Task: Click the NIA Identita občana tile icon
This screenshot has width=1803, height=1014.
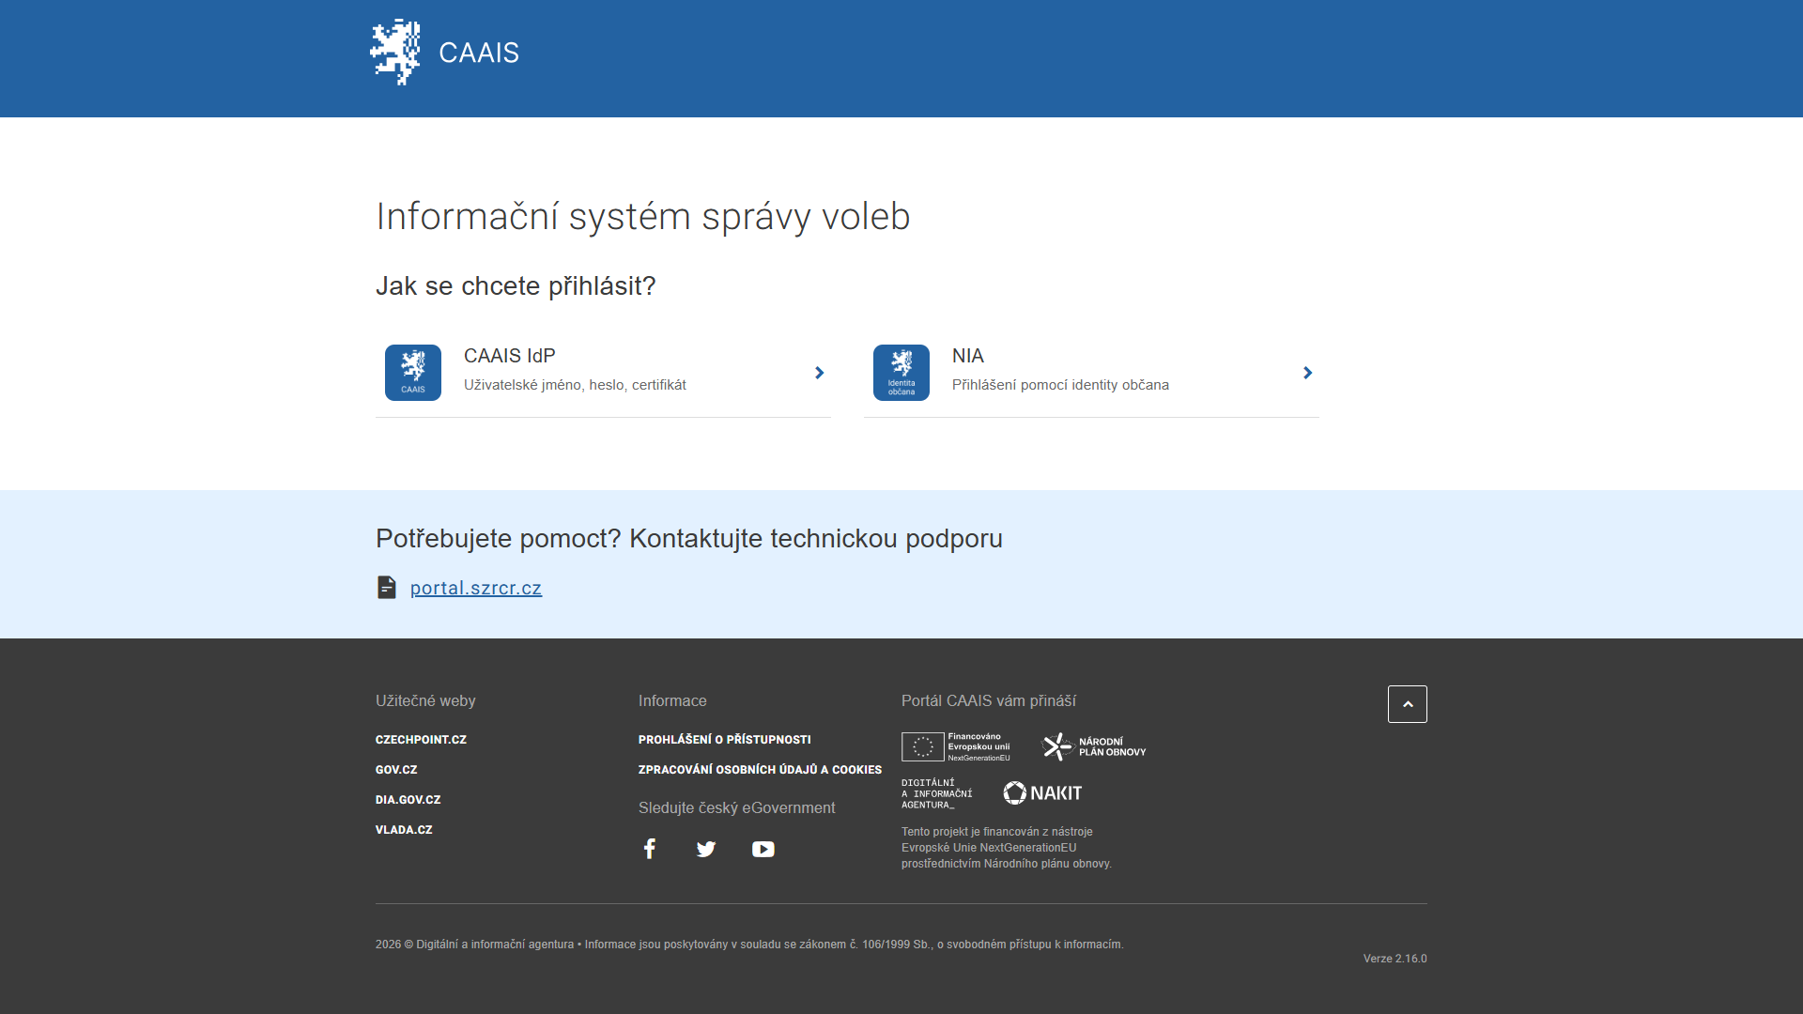Action: (901, 373)
